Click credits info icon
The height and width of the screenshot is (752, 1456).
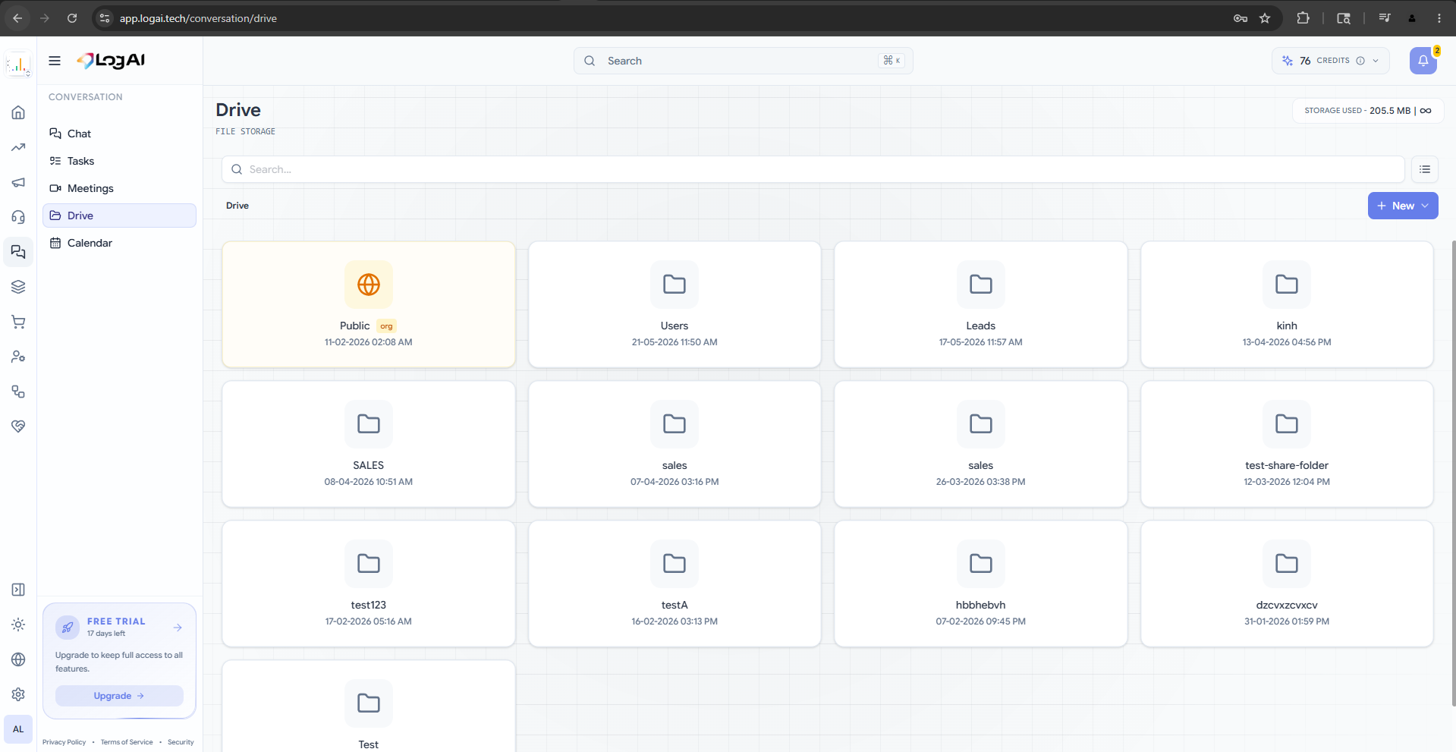(1360, 61)
